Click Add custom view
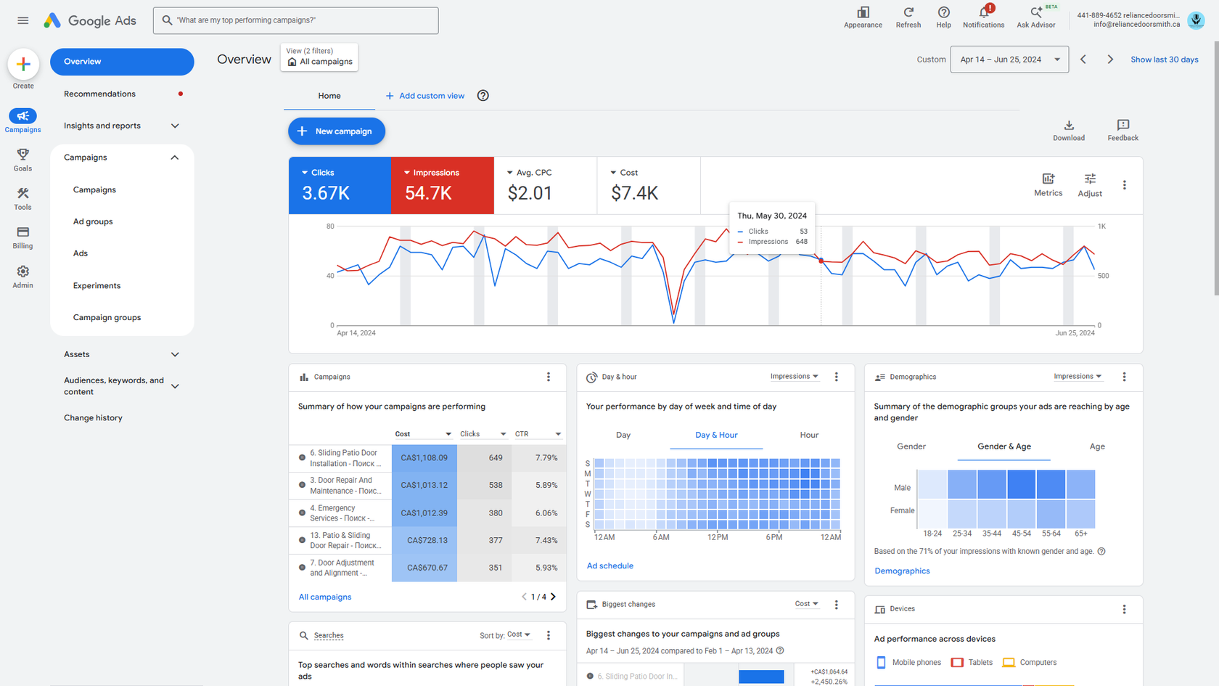Viewport: 1219px width, 686px height. (x=424, y=96)
